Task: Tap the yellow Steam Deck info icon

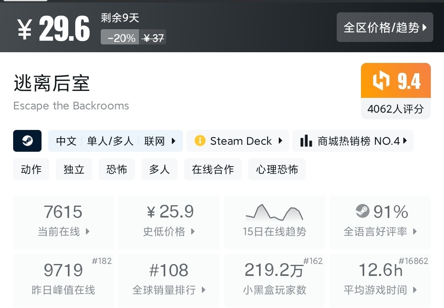Action: coord(200,141)
